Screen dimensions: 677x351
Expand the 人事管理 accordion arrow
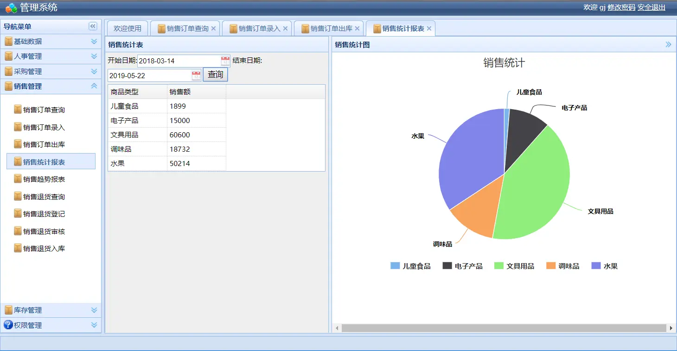(x=94, y=56)
